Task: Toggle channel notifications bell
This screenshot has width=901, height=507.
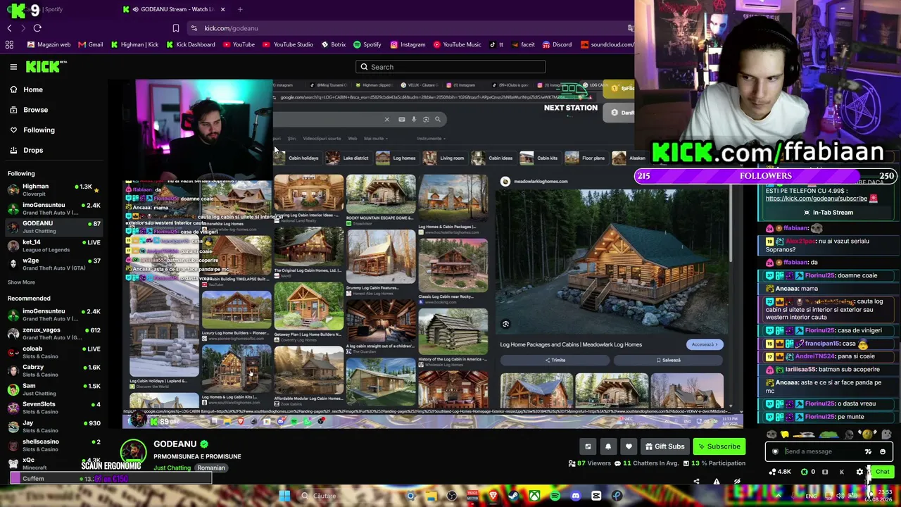Action: pyautogui.click(x=608, y=446)
